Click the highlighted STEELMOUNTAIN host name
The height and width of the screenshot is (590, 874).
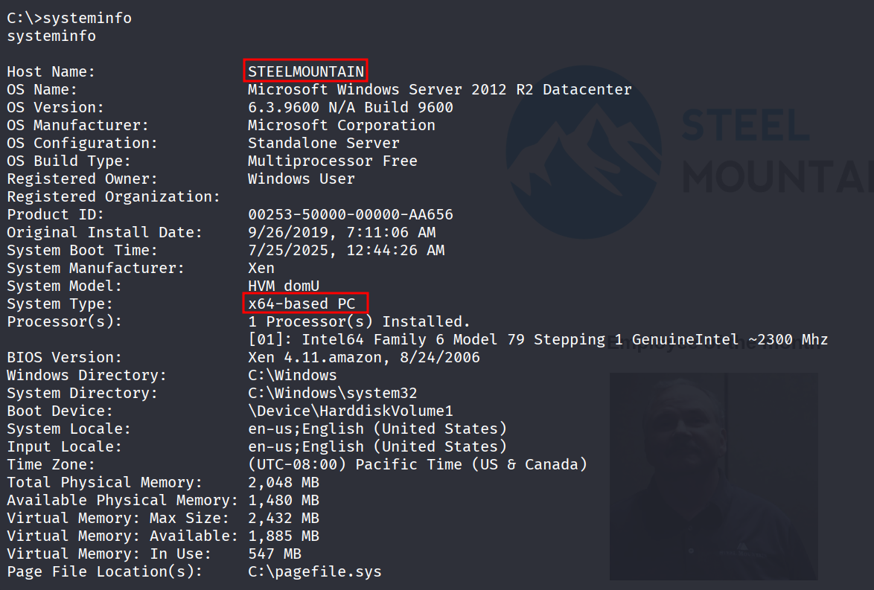click(306, 71)
